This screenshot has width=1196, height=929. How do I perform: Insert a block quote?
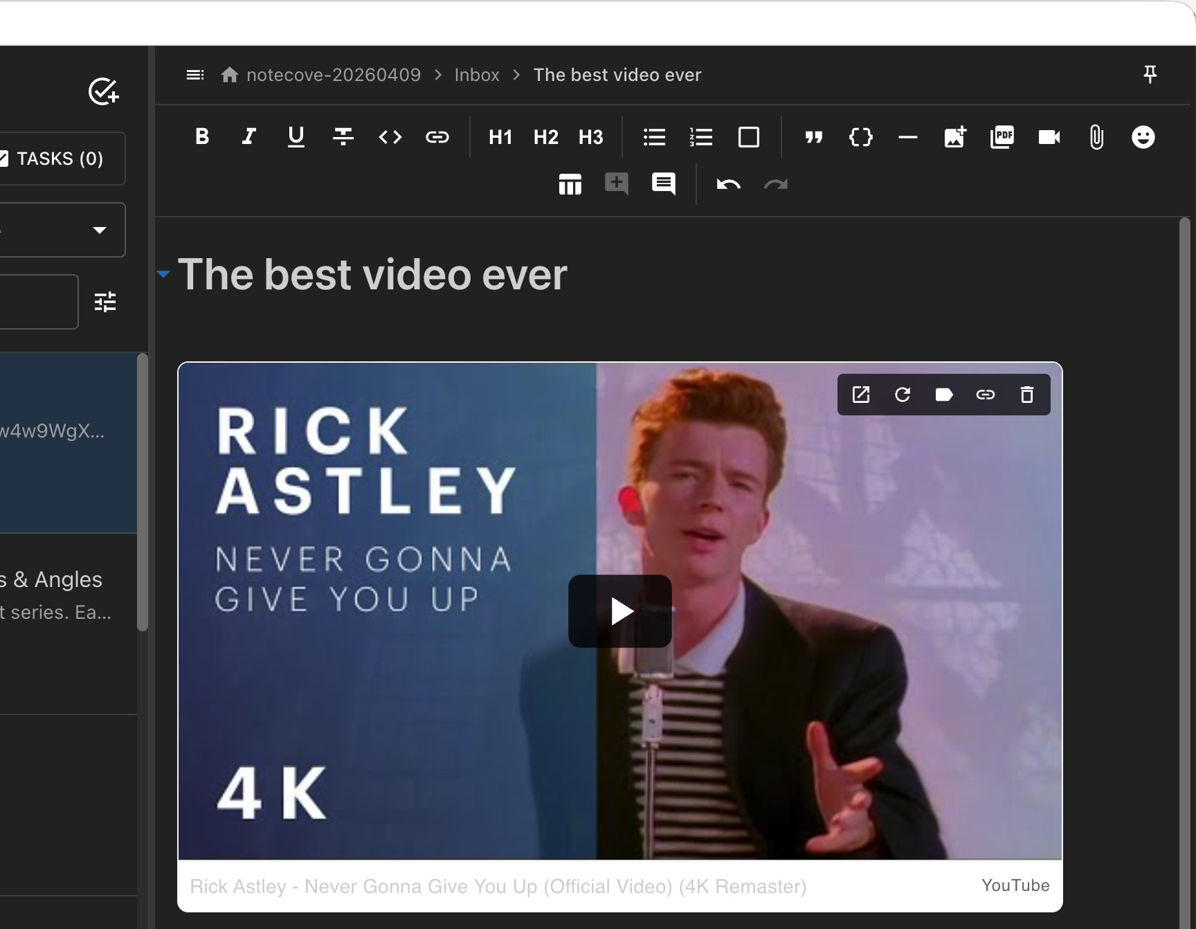click(x=814, y=137)
